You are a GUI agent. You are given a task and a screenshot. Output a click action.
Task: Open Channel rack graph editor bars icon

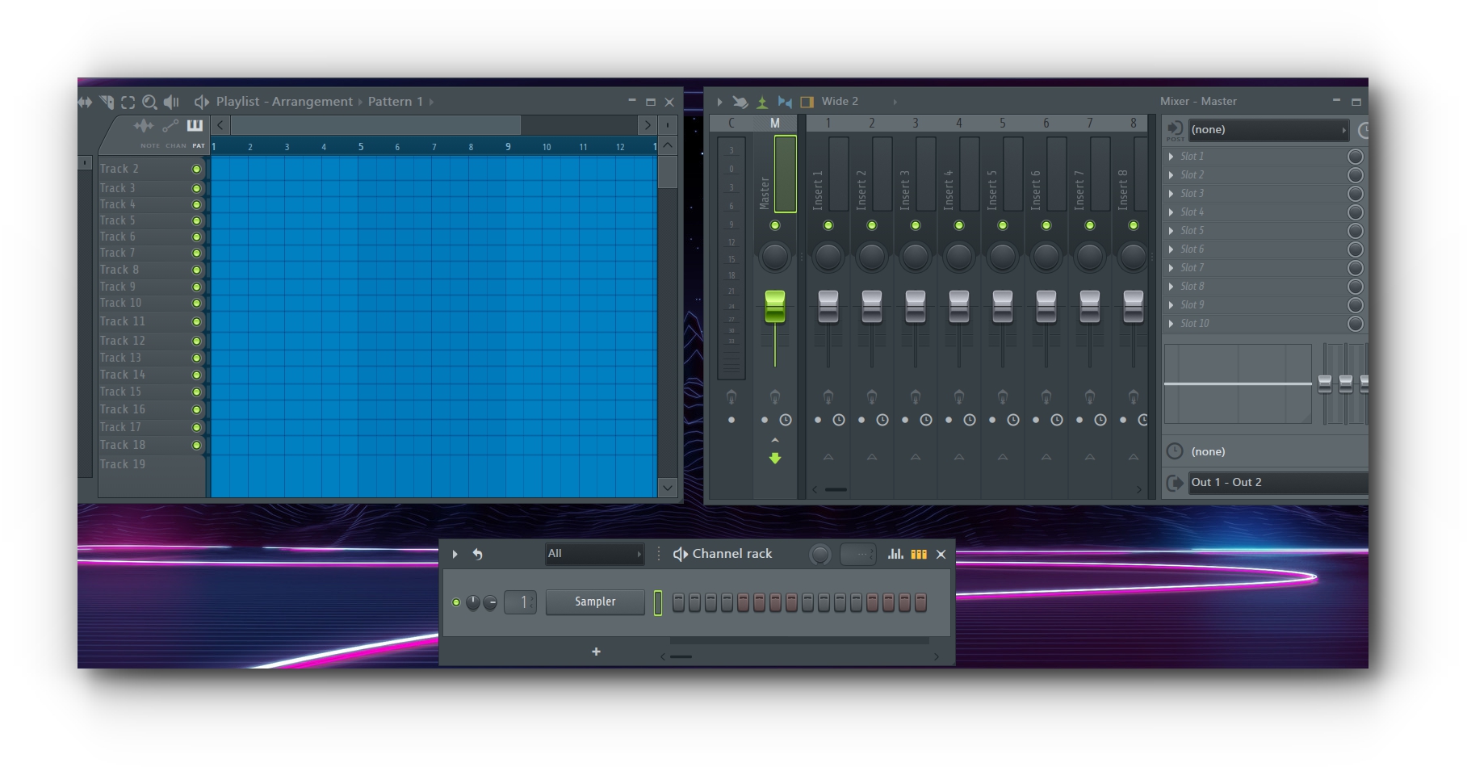pyautogui.click(x=895, y=554)
